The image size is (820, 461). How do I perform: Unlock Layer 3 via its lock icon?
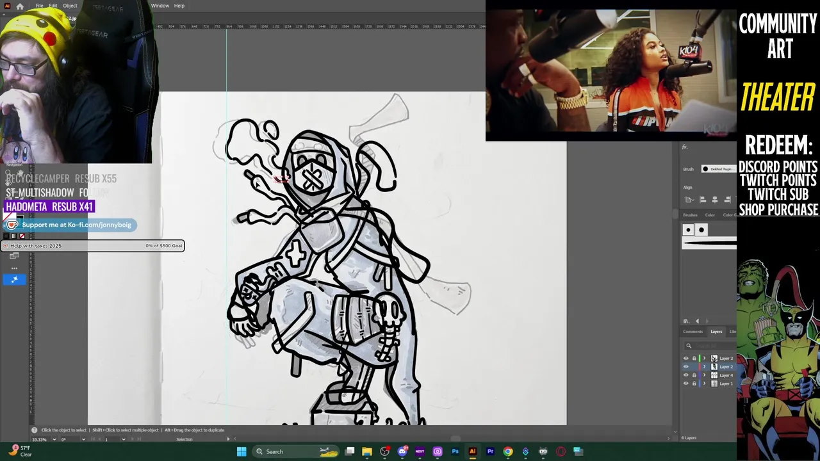[694, 359]
